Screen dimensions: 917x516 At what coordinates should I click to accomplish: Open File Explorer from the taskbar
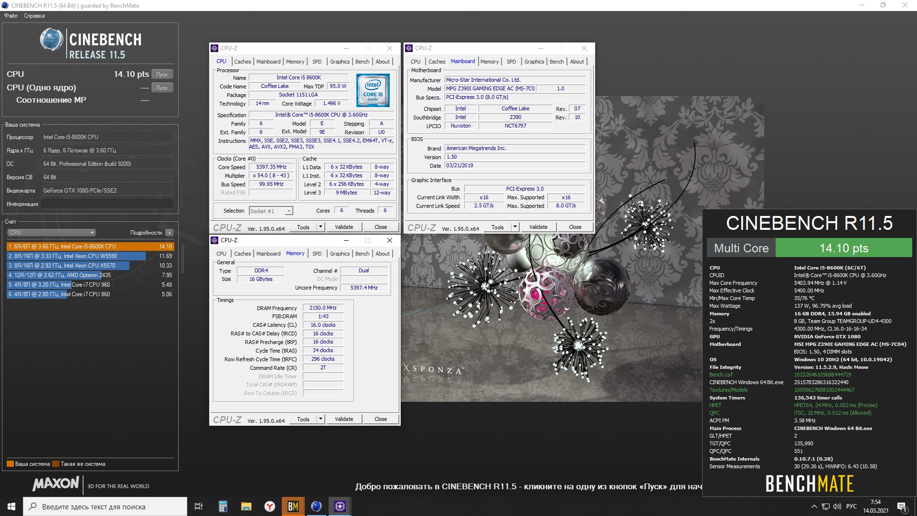[x=246, y=506]
